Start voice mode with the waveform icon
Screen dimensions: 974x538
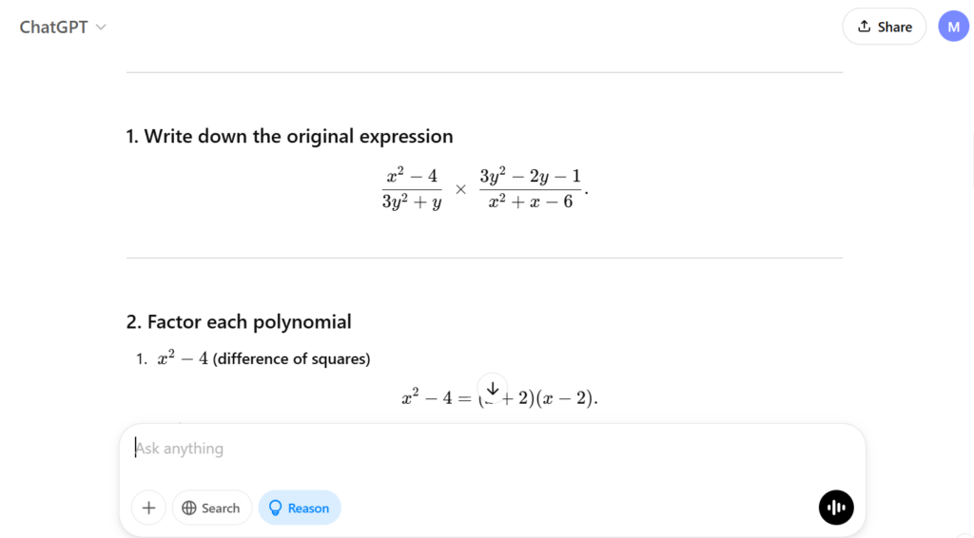[x=836, y=508]
